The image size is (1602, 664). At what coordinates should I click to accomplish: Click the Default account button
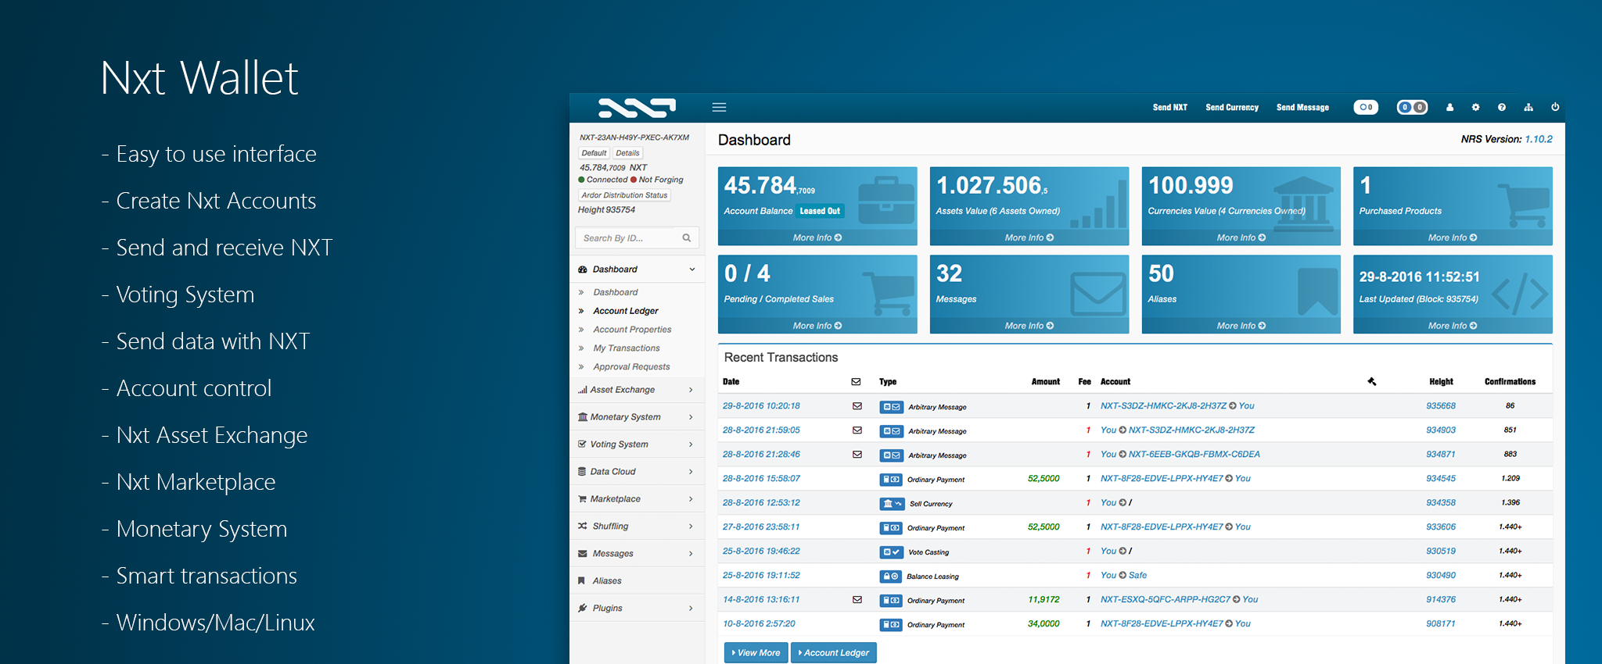click(594, 153)
